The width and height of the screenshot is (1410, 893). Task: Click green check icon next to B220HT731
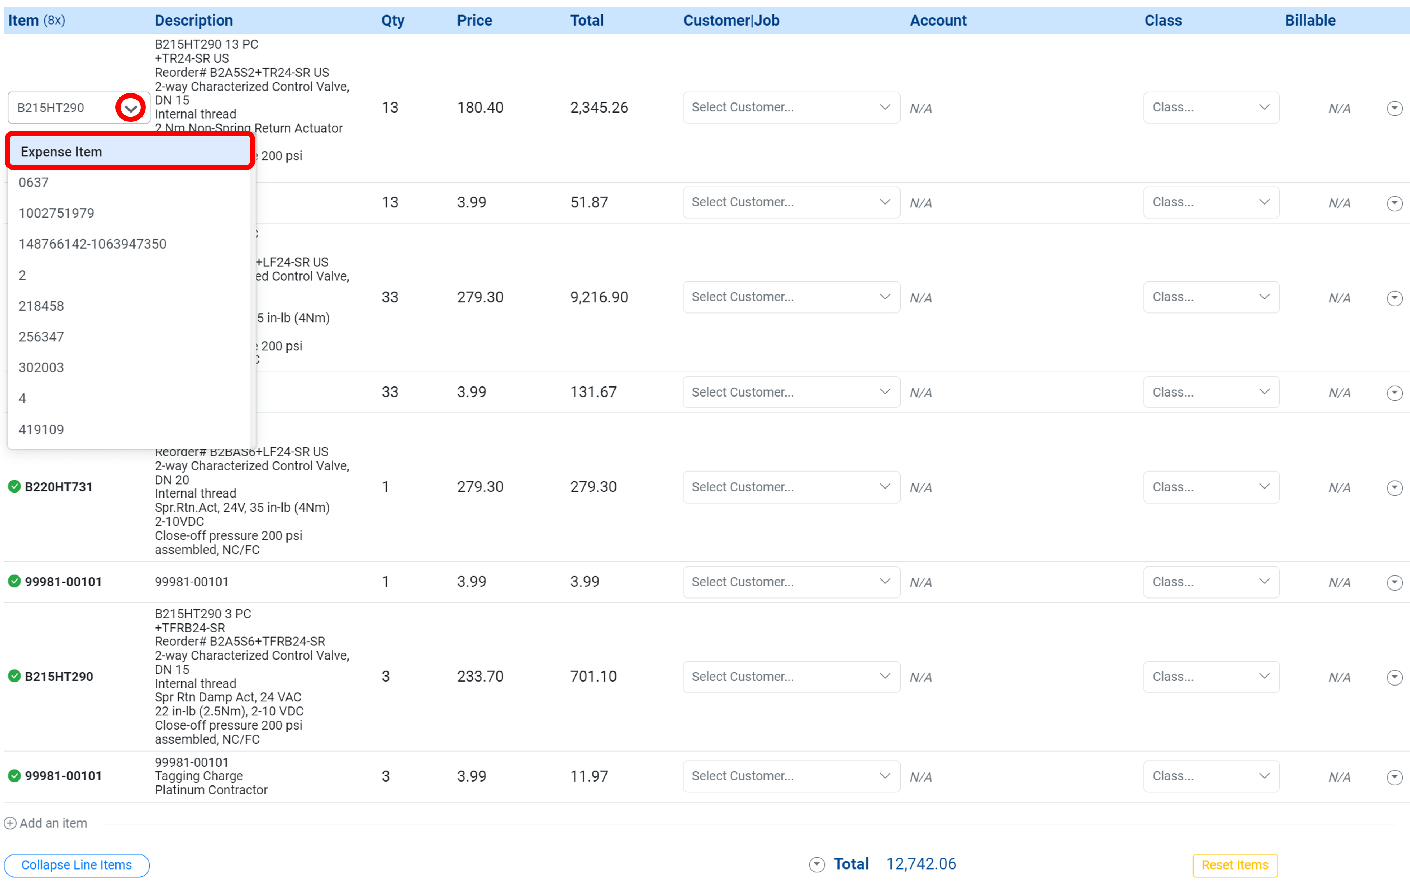point(14,487)
